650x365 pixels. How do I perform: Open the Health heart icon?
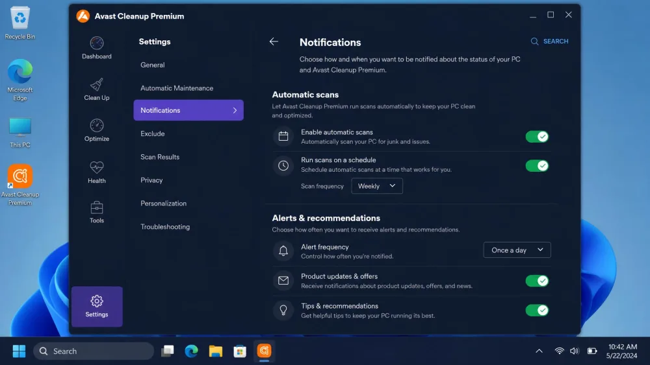[x=97, y=167]
